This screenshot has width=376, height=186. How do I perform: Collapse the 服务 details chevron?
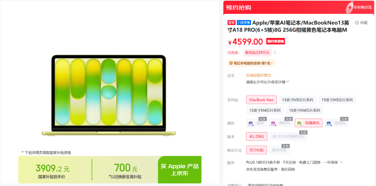point(341,162)
